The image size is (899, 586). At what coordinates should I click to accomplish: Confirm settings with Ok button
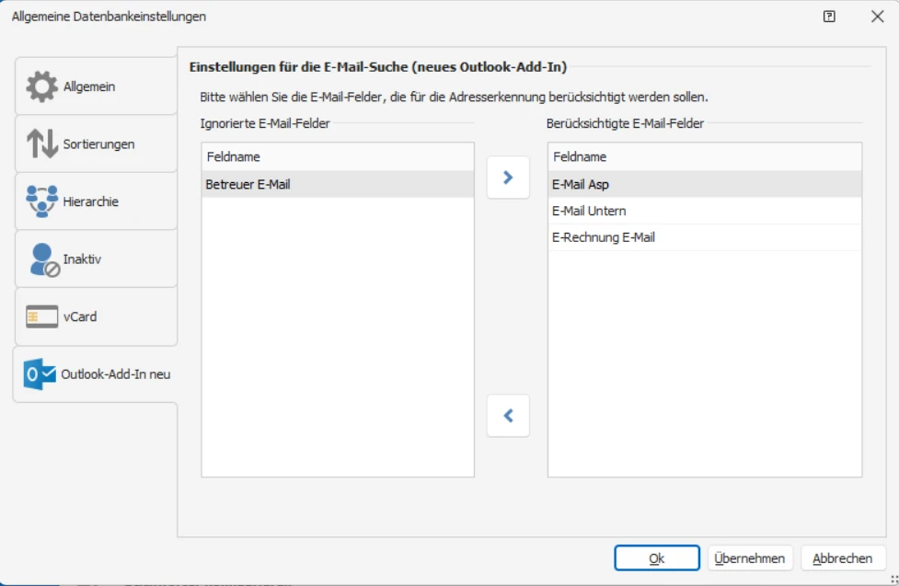(656, 558)
